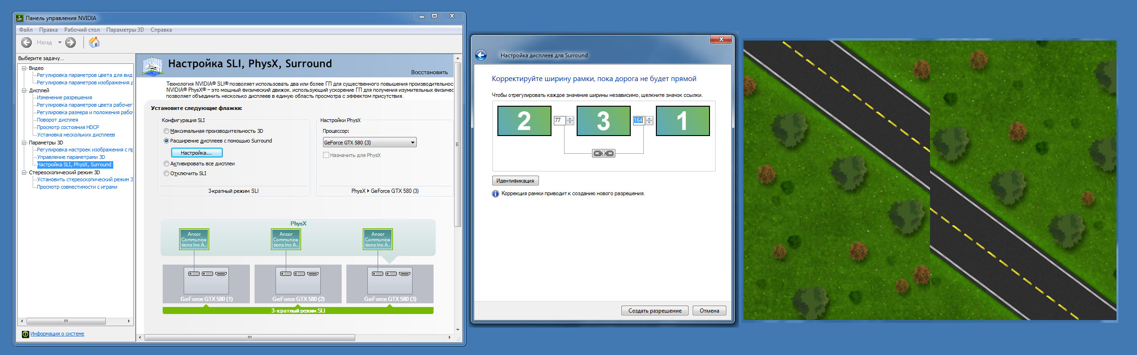Click the Создать разрешение button

click(655, 311)
